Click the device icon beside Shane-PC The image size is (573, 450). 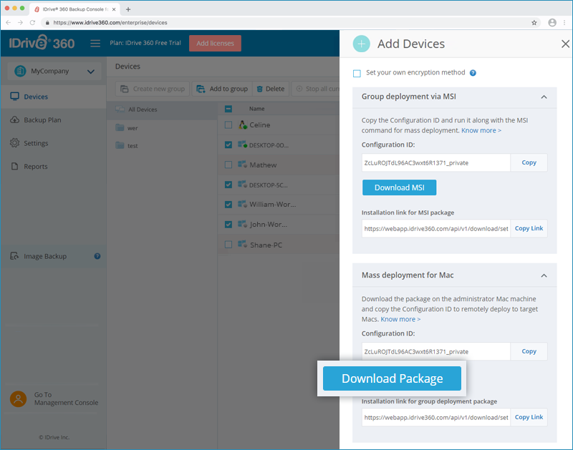pyautogui.click(x=242, y=244)
